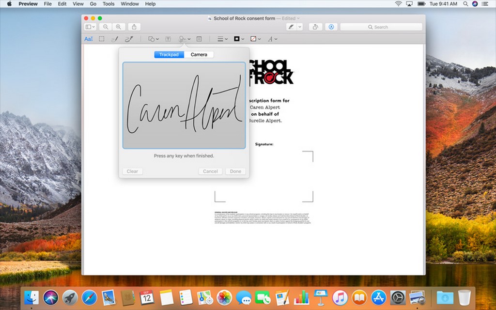Image resolution: width=496 pixels, height=310 pixels.
Task: Click the Clear signature button
Action: 132,171
